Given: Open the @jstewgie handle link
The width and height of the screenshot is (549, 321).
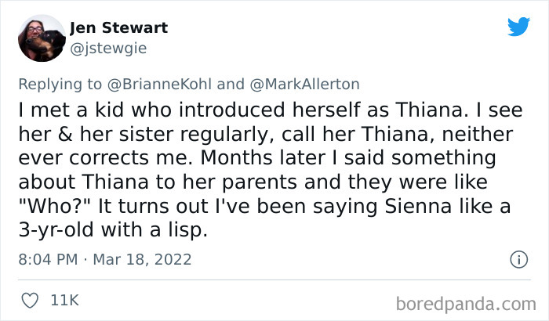Looking at the screenshot, I should [108, 48].
